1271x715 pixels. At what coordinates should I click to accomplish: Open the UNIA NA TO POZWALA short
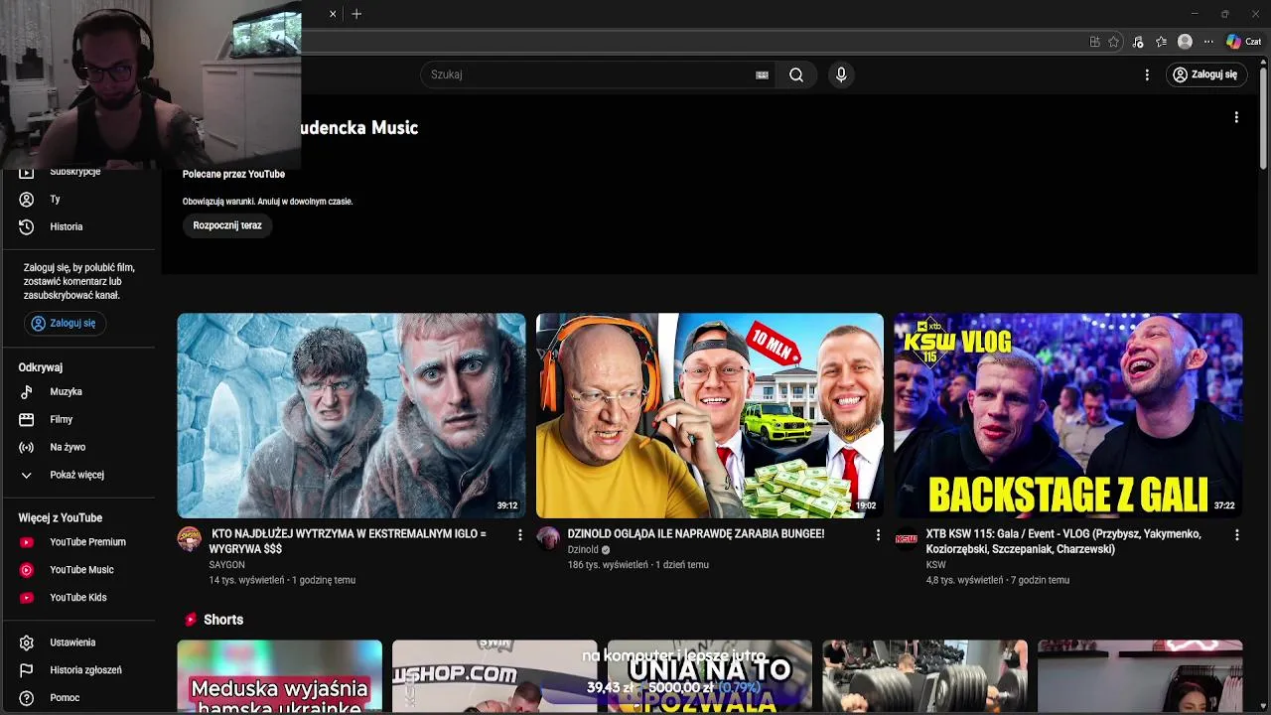pyautogui.click(x=710, y=676)
